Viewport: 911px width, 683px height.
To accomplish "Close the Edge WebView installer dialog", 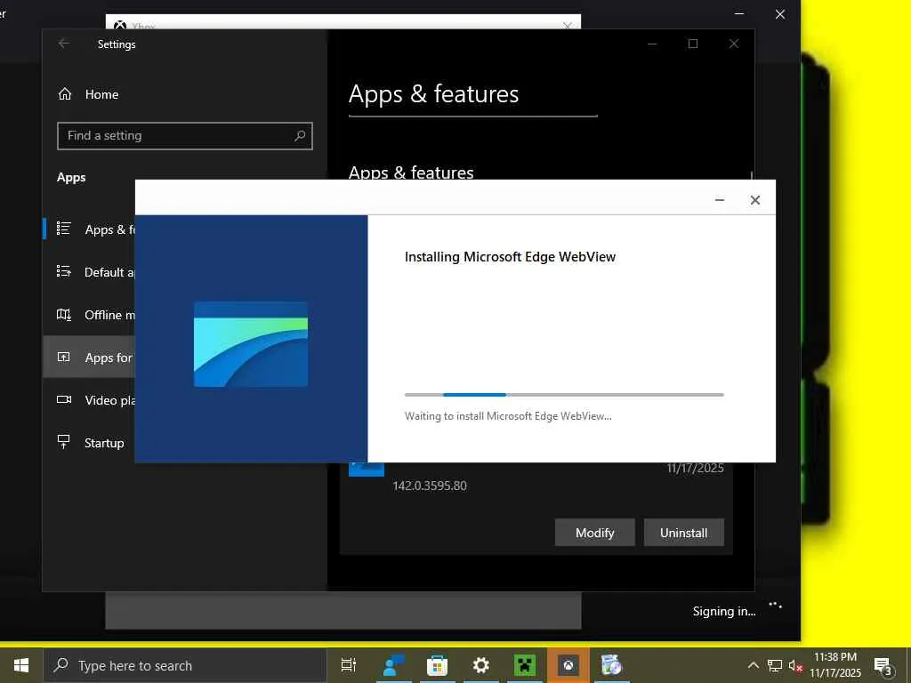I will (x=754, y=200).
